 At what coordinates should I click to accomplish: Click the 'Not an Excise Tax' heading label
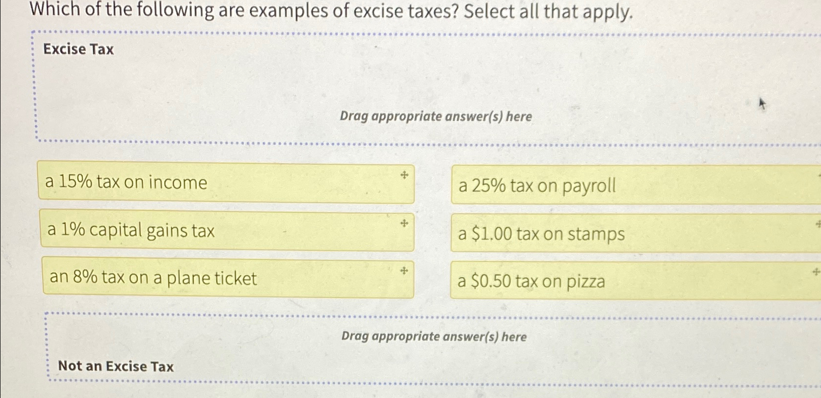point(116,367)
